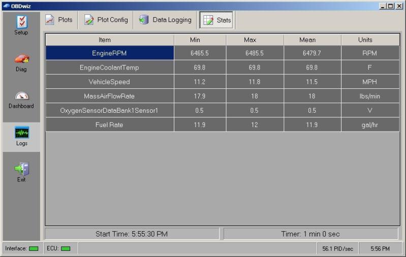
Task: Click the green ECU status indicator
Action: (x=66, y=249)
